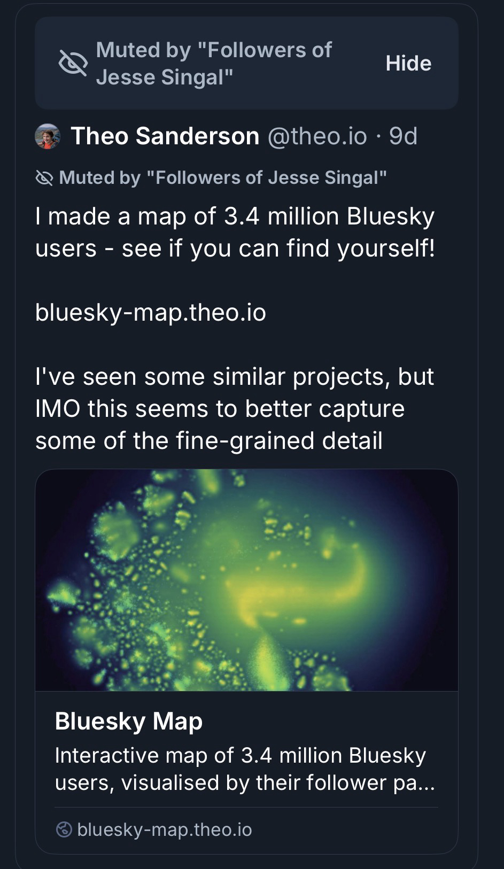504x869 pixels.
Task: Click the globe icon in the link card footer
Action: (x=64, y=829)
